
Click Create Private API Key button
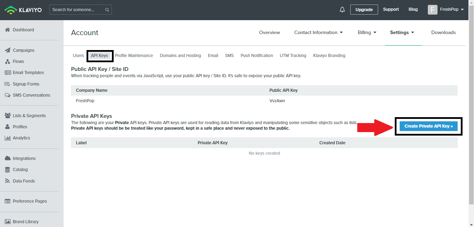click(428, 126)
